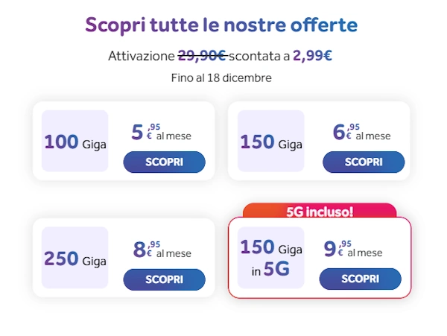Screen dimensions: 447x336
Task: Select the 6,95€ al mese price
Action: tap(361, 133)
